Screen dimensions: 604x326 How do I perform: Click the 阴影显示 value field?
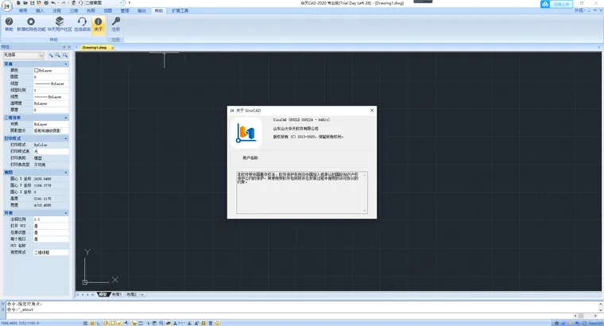51,130
